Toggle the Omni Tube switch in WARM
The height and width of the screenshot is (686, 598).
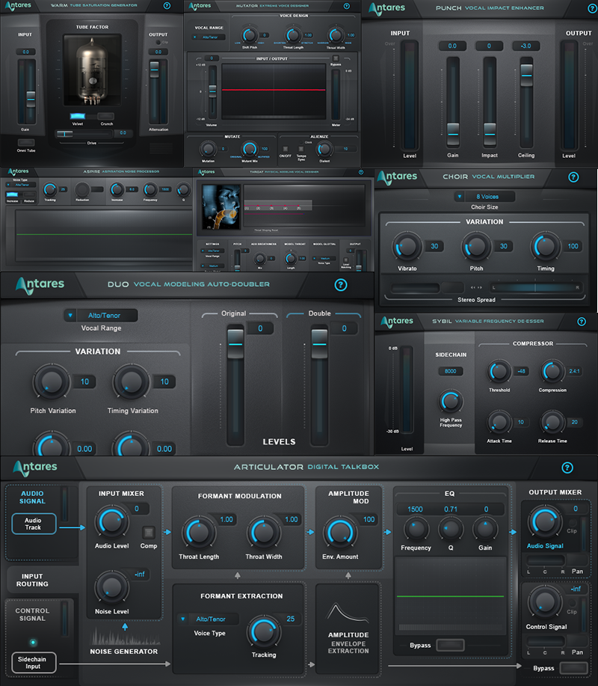point(26,143)
